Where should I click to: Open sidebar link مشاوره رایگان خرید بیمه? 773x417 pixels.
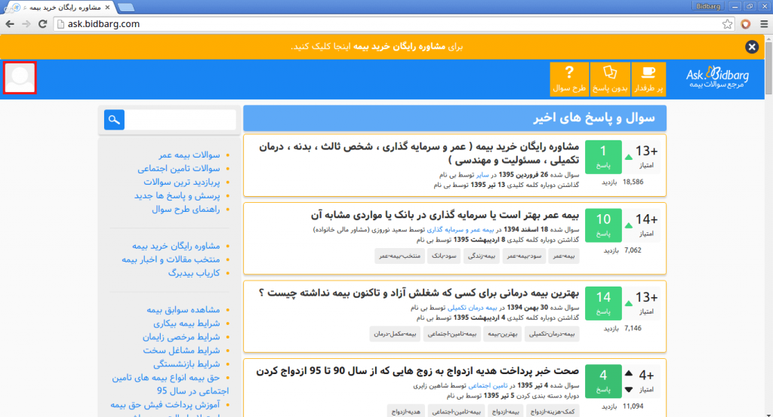[176, 246]
